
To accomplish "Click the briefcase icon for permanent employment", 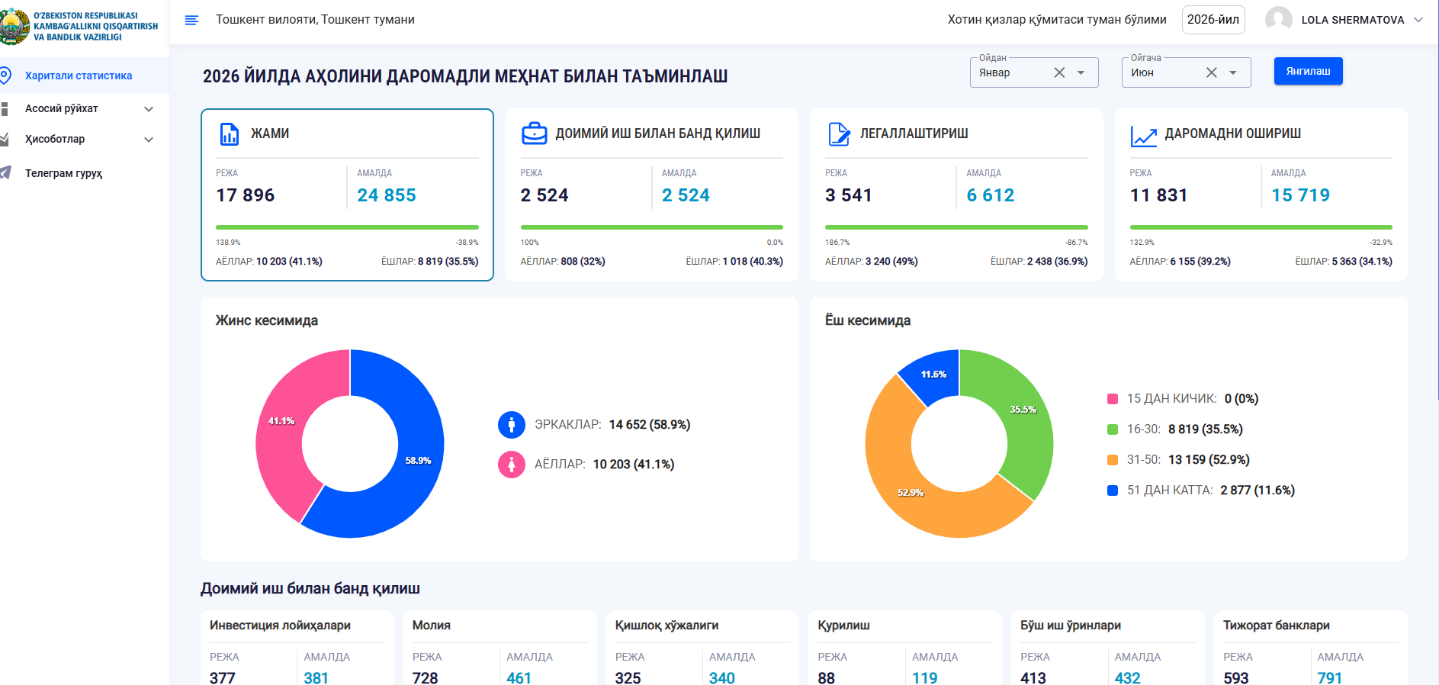I will click(534, 133).
